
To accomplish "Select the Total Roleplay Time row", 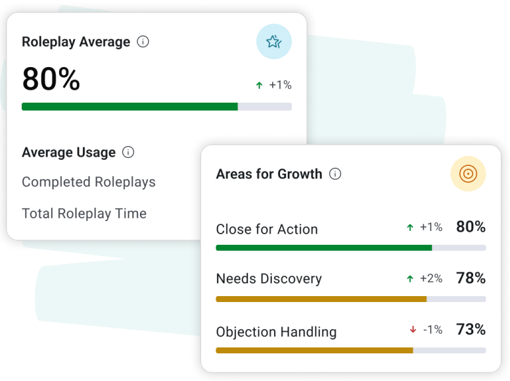I will click(84, 214).
